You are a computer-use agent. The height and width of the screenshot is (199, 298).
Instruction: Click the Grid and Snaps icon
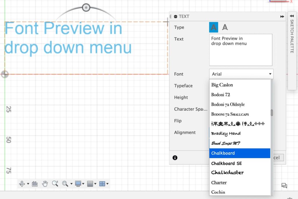point(90,184)
